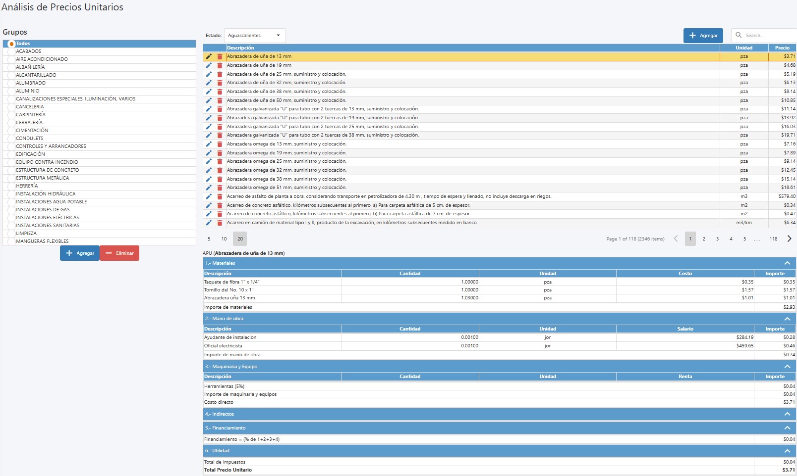Click edit pencil for Abrazadera de uña 19 mm
This screenshot has width=797, height=476.
pos(209,65)
